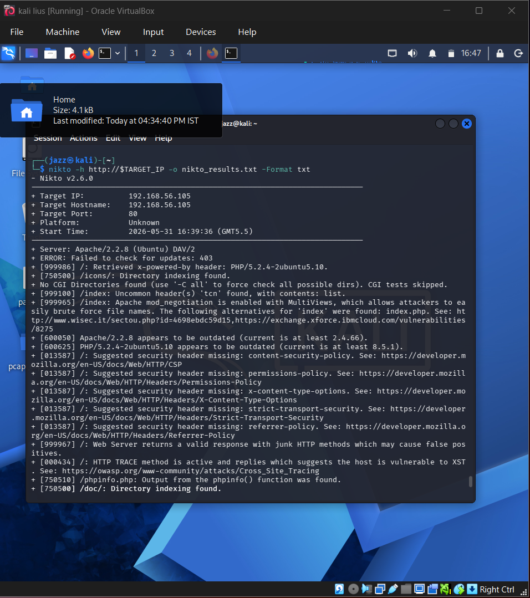This screenshot has height=598, width=530.
Task: Switch to workspace 1
Action: click(136, 53)
